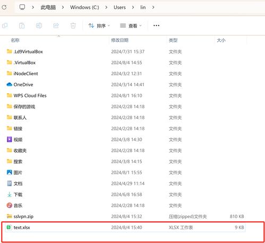Select the sslvpn.zip file name
Screen dimensions: 265x243
(23, 217)
